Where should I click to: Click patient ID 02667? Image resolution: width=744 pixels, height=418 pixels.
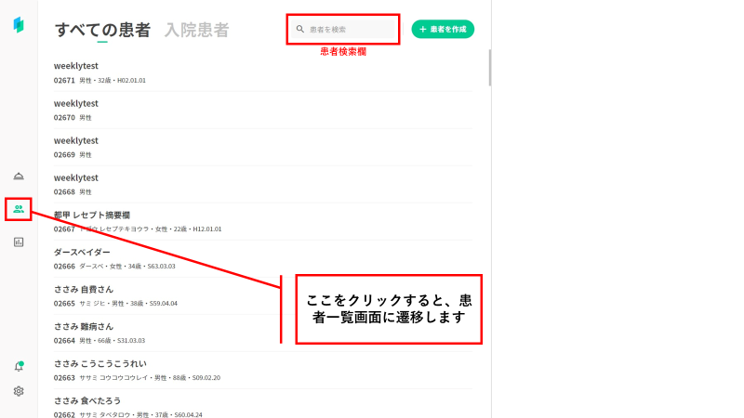(64, 229)
